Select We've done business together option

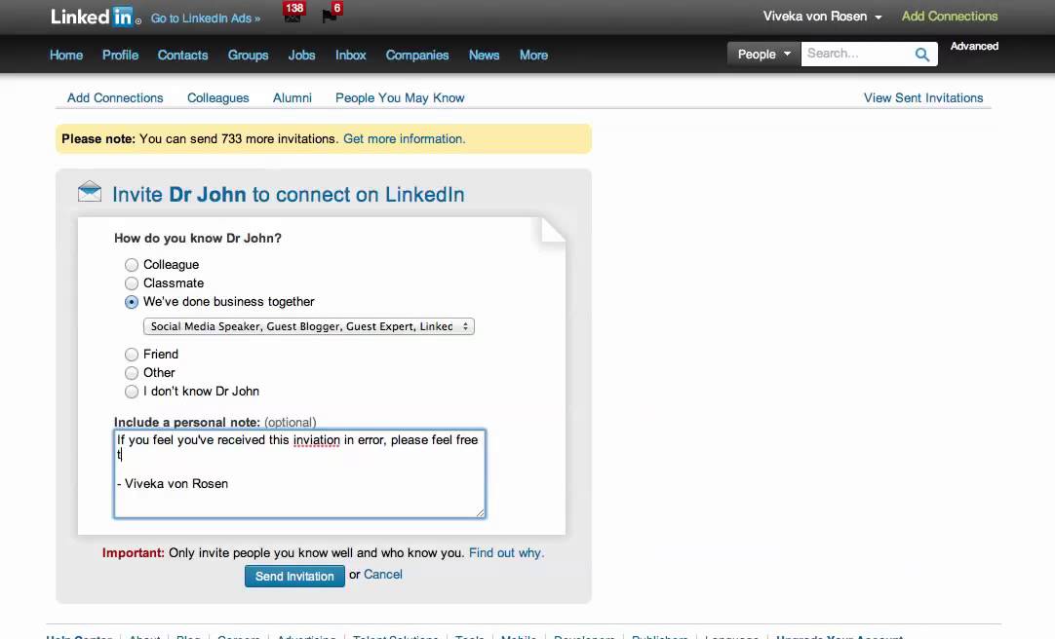click(x=132, y=302)
